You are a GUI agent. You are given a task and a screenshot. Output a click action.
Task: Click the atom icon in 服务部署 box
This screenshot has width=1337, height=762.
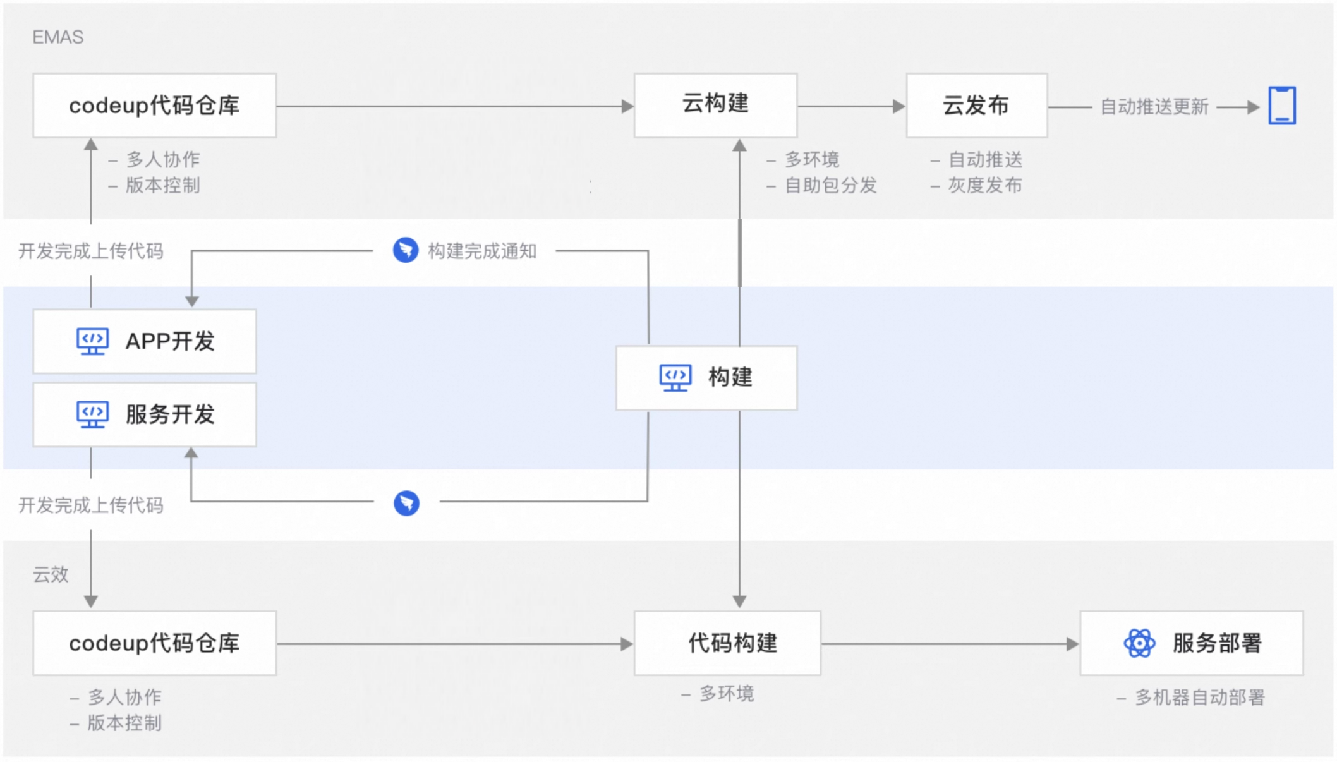pos(1140,643)
